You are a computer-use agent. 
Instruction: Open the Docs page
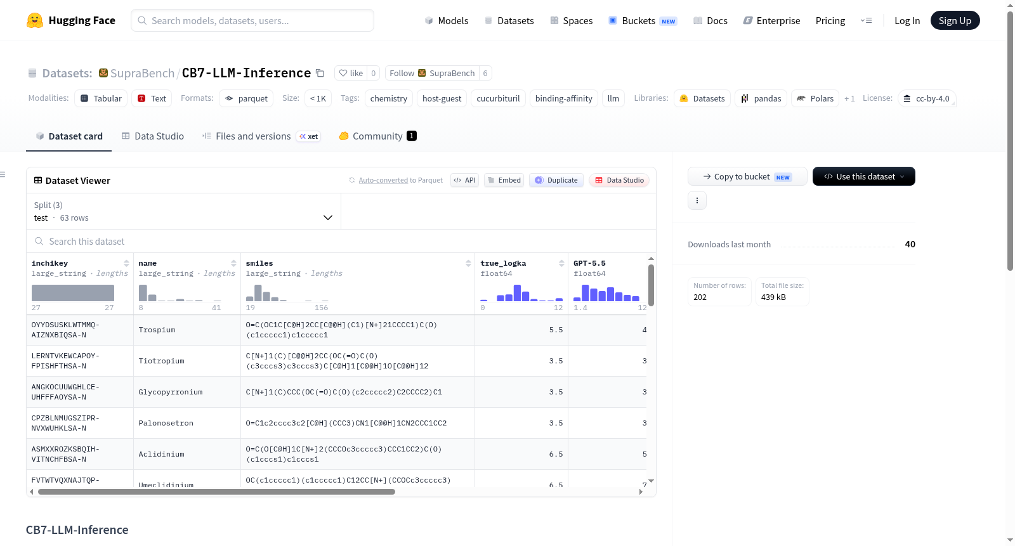[710, 20]
